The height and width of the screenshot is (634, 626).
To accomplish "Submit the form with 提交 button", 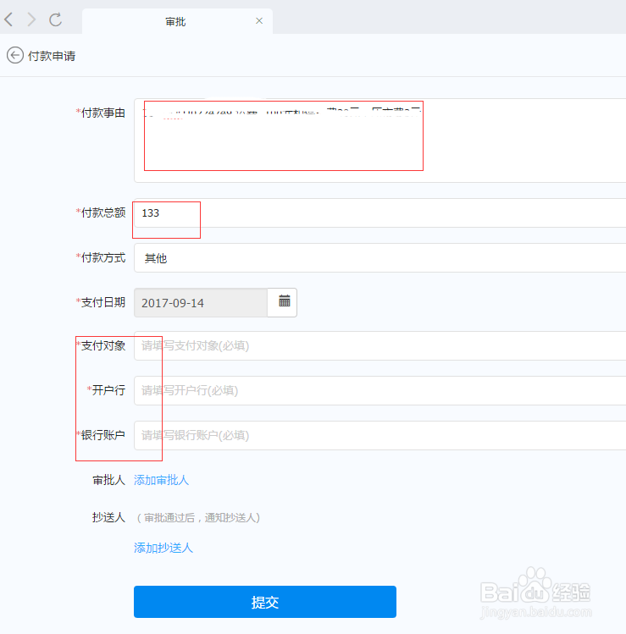I will 265,602.
